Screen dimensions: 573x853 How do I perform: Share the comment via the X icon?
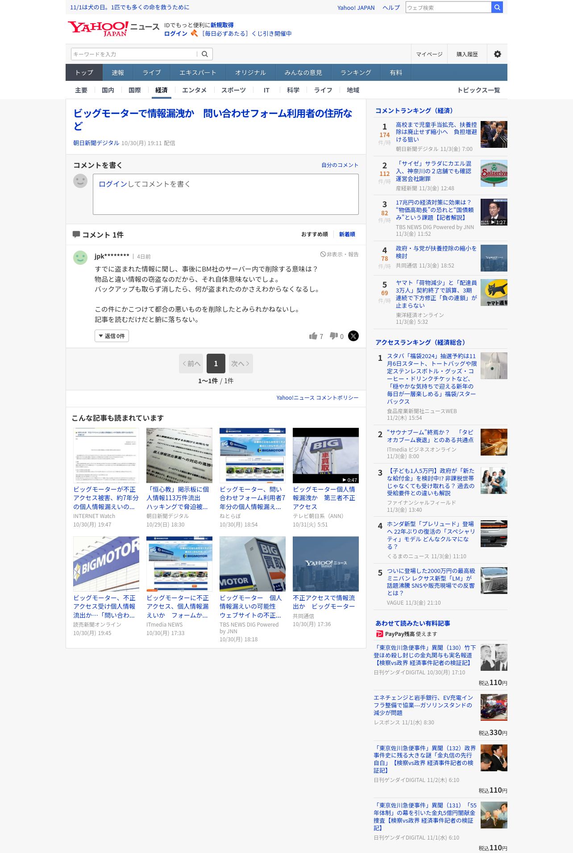(353, 336)
